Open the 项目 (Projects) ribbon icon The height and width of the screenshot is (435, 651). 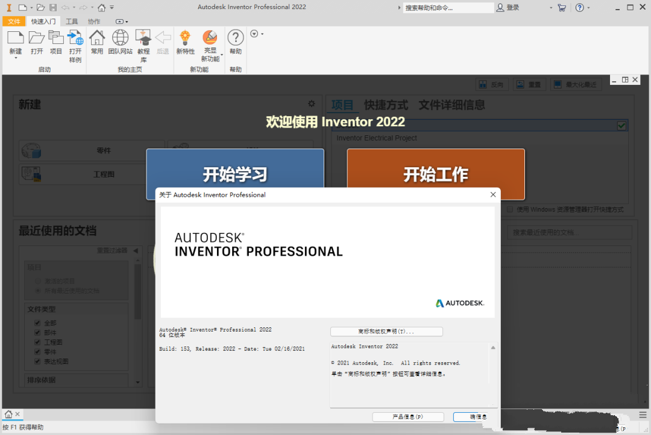55,38
